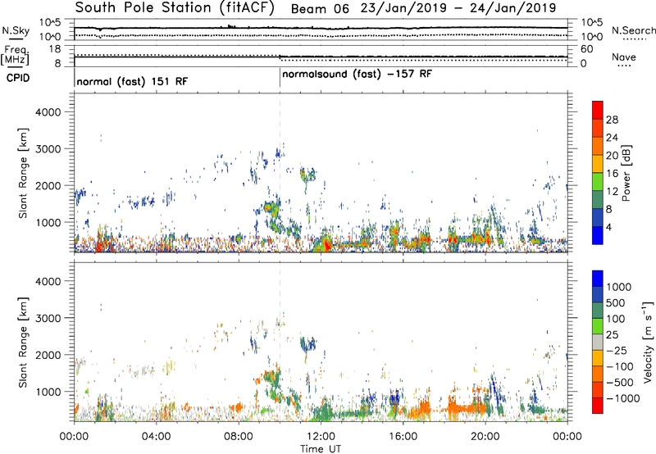Click '3000' tick on velocity panel
Screen dimensions: 656x454
[x=48, y=318]
